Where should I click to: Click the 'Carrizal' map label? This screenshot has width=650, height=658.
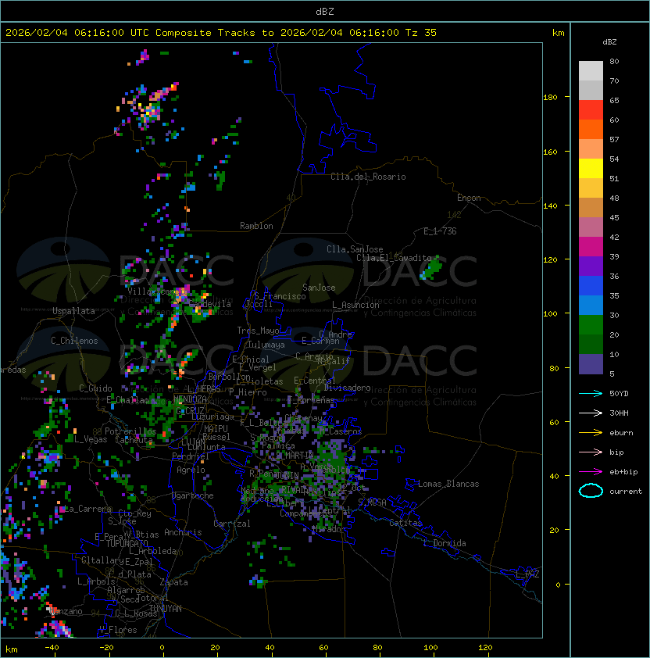[x=232, y=524]
